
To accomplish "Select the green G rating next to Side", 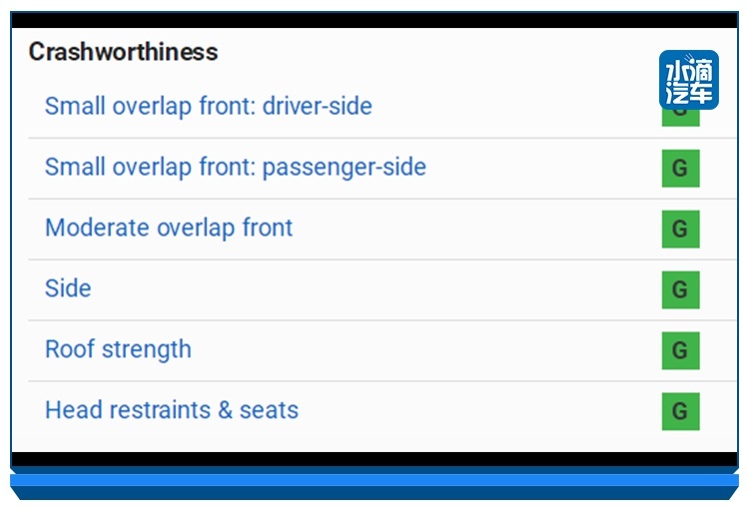I will (x=681, y=289).
